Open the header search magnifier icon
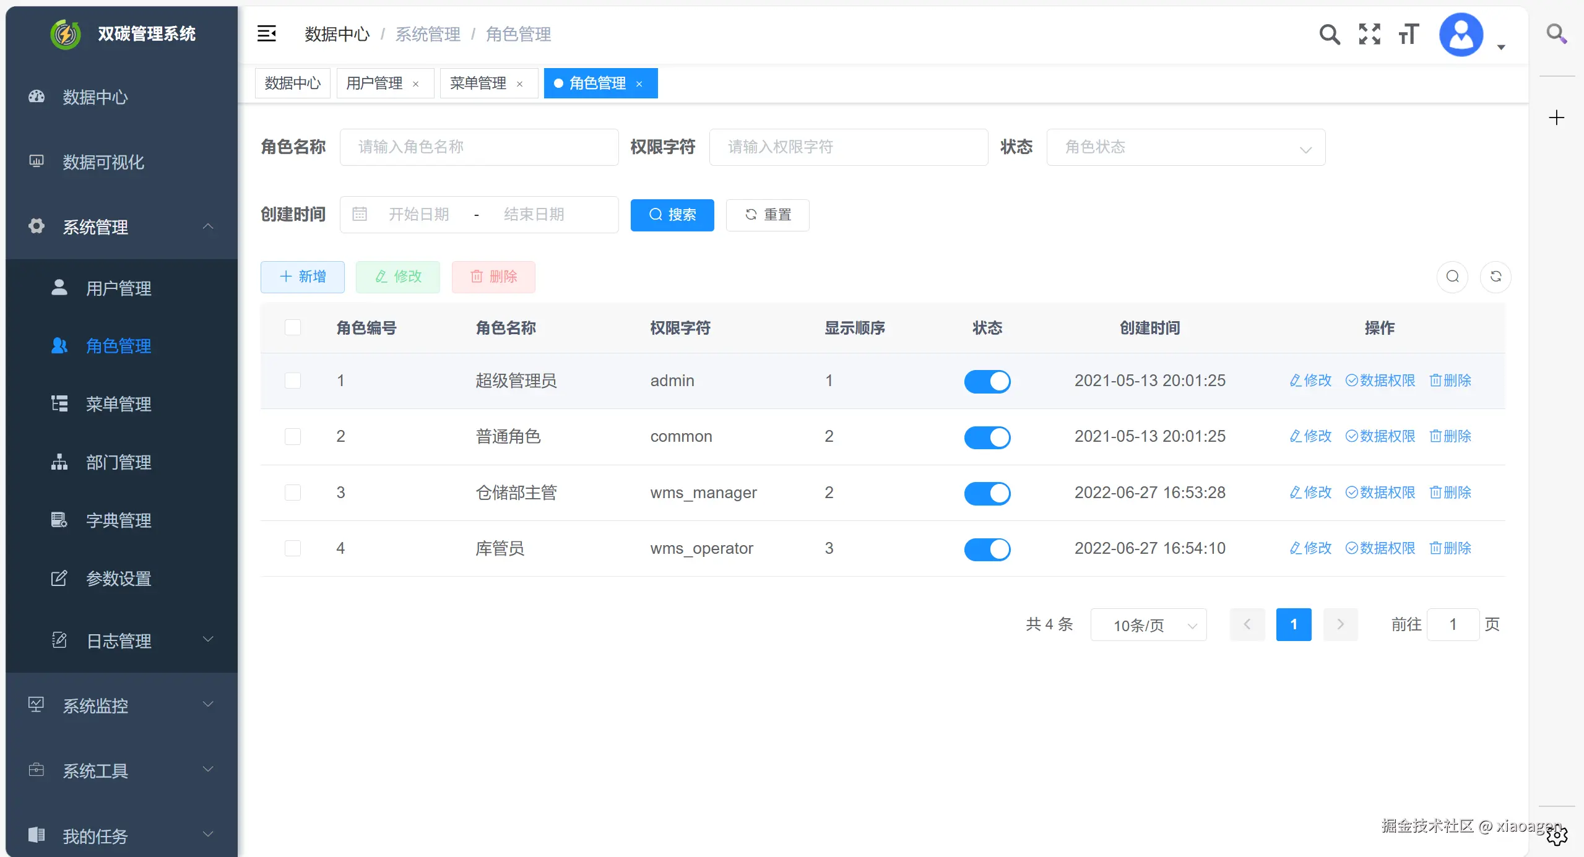Screen dimensions: 1584x857 [x=1329, y=34]
